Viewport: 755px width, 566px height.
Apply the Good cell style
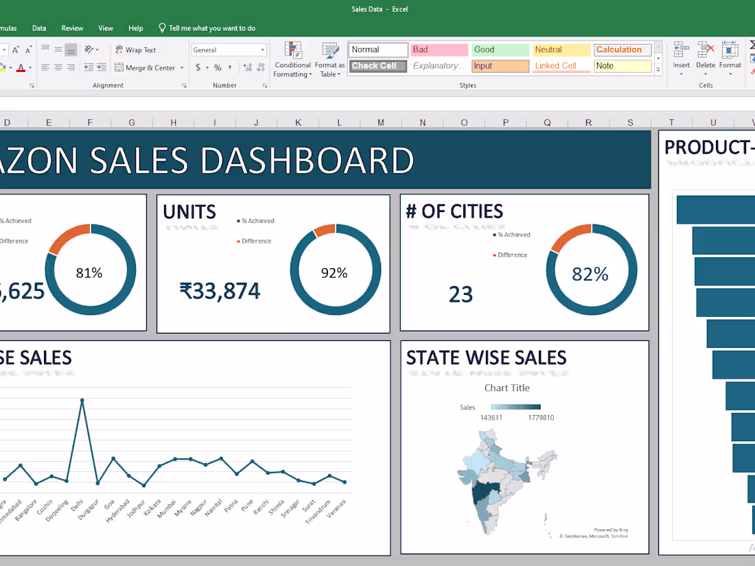[x=500, y=49]
